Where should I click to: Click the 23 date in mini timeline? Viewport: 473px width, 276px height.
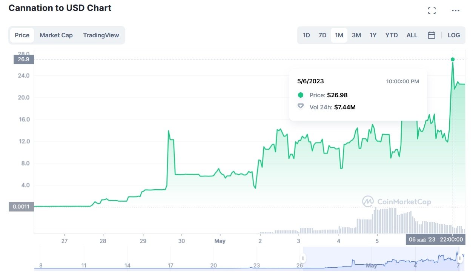tap(256, 265)
